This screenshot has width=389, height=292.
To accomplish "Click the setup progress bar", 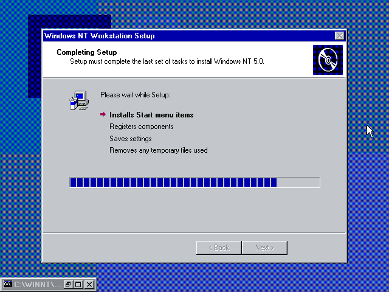I will [194, 182].
